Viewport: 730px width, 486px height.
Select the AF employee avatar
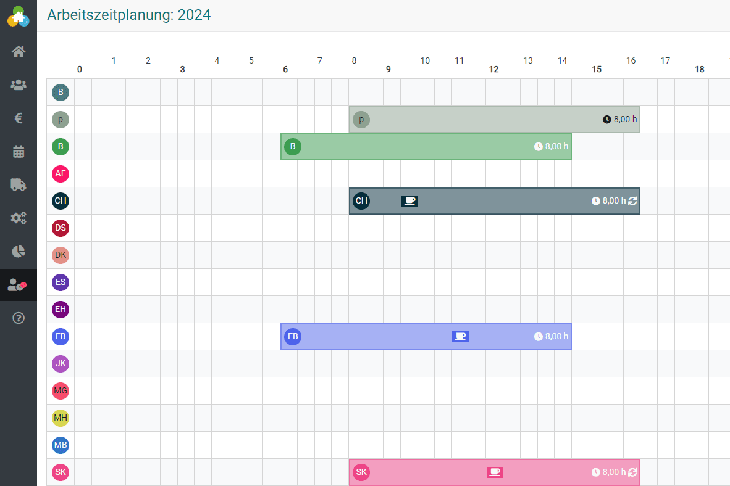click(61, 174)
